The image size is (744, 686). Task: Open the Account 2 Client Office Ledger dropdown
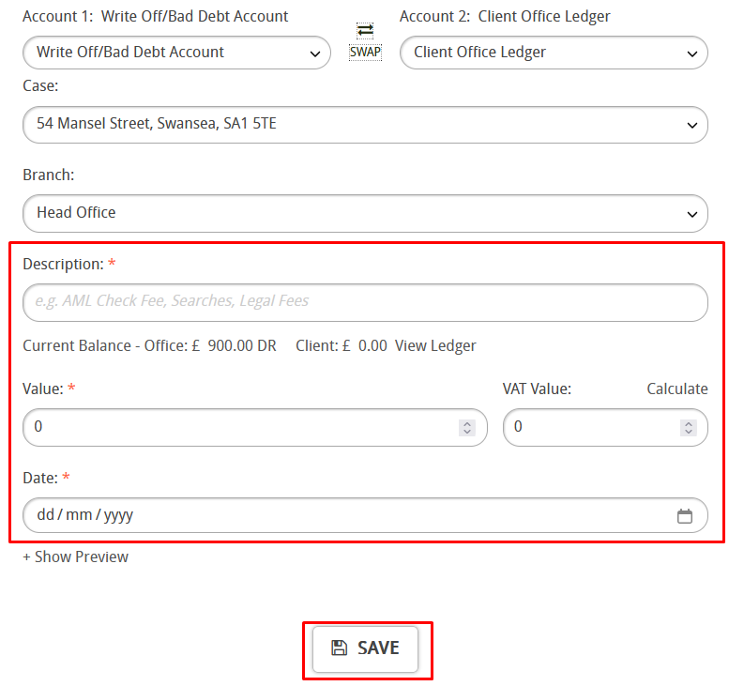point(554,53)
